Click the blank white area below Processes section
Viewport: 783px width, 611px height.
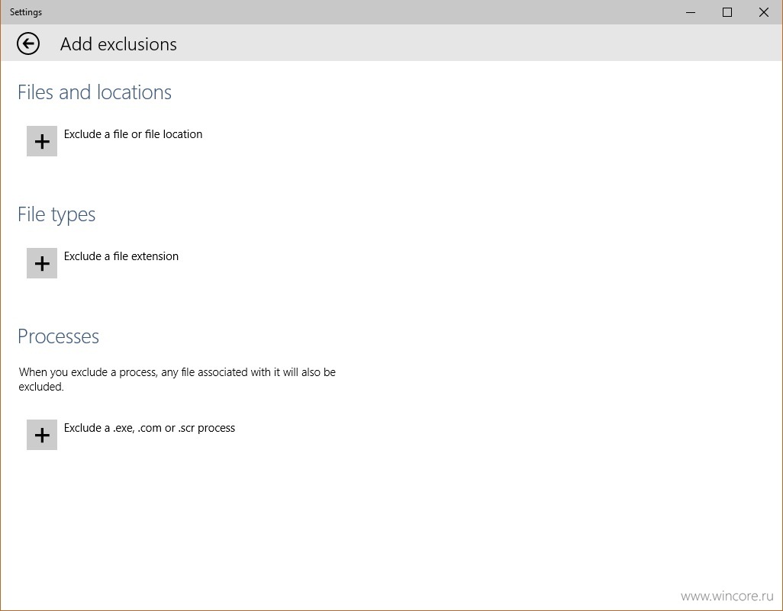(389, 524)
